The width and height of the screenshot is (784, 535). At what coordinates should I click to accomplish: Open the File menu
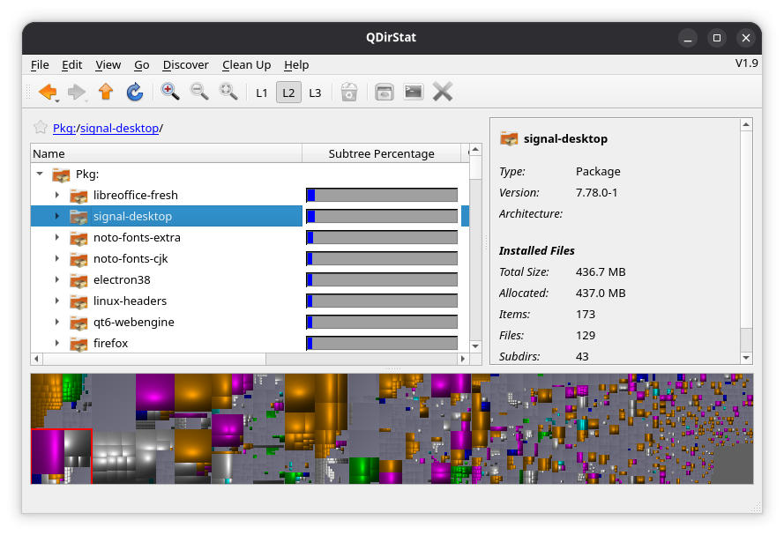coord(40,65)
